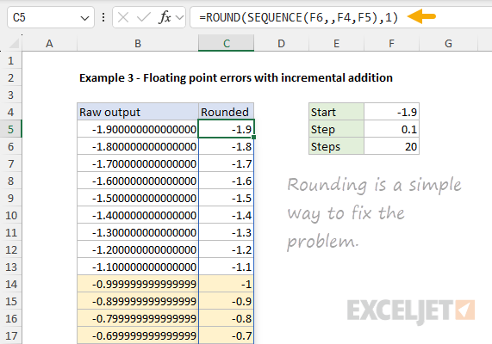Select Start value cell -1.9 in column F
Viewport: 492px width, 344px height.
[x=391, y=112]
